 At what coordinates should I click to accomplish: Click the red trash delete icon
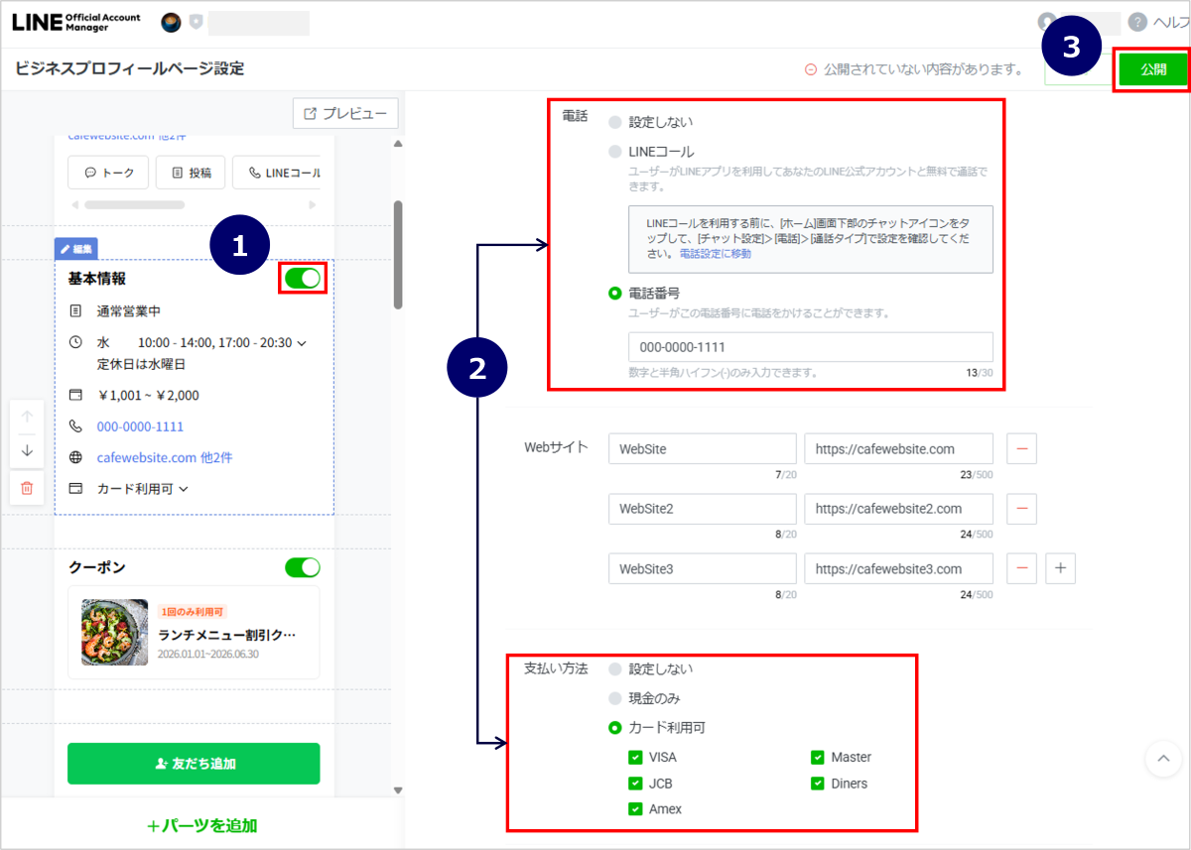[x=27, y=487]
